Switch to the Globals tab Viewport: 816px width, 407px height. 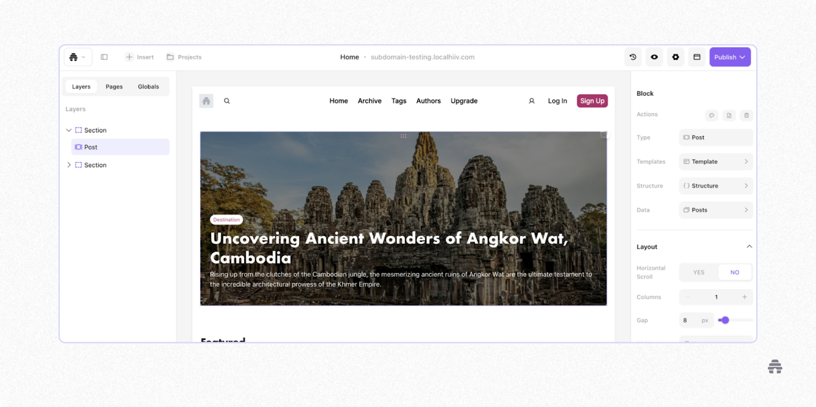click(x=148, y=87)
